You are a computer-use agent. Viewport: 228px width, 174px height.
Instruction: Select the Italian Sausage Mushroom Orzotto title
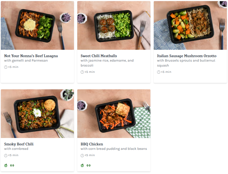coord(187,56)
